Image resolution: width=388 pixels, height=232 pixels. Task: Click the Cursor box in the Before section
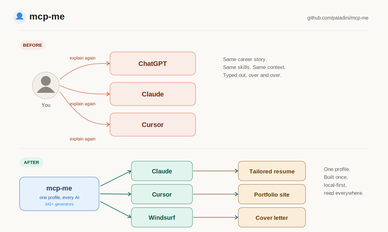pos(153,125)
